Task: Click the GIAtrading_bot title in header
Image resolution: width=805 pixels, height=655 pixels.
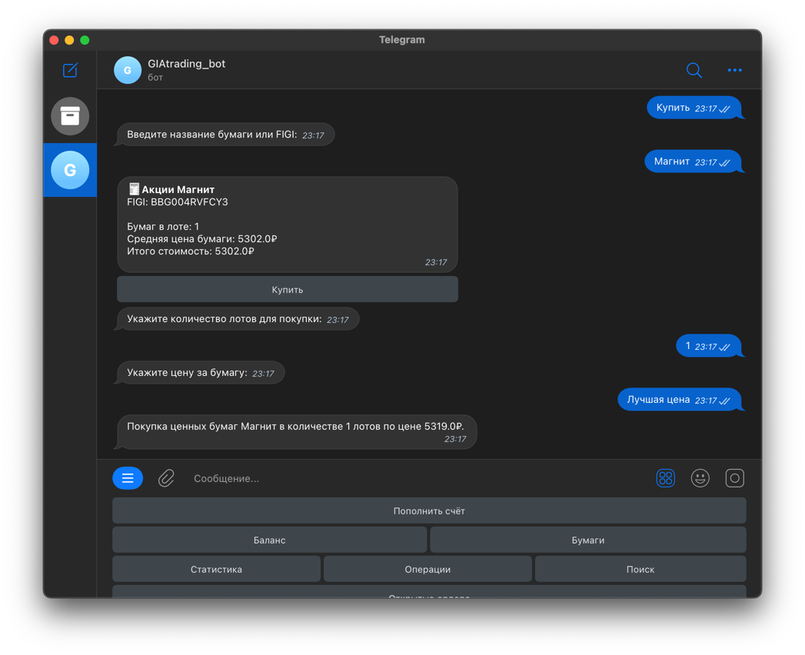Action: pyautogui.click(x=186, y=64)
